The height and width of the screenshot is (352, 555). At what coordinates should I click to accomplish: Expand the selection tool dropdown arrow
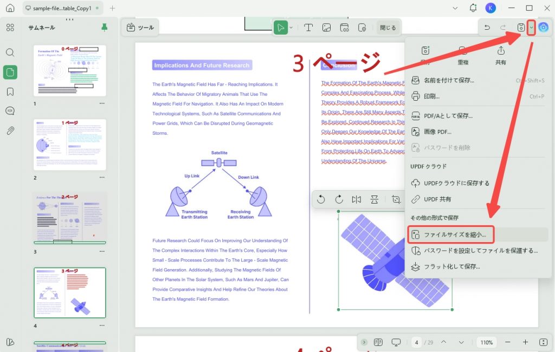291,28
